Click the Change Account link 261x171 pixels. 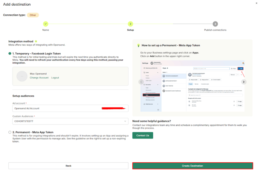point(39,78)
